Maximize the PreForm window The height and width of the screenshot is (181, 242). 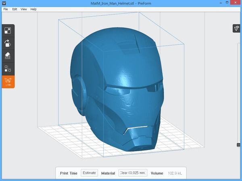coord(227,2)
